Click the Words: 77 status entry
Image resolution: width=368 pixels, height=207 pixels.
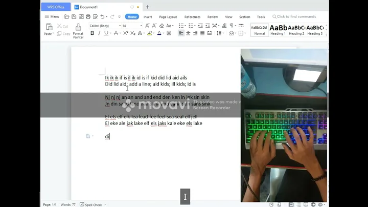click(x=68, y=204)
